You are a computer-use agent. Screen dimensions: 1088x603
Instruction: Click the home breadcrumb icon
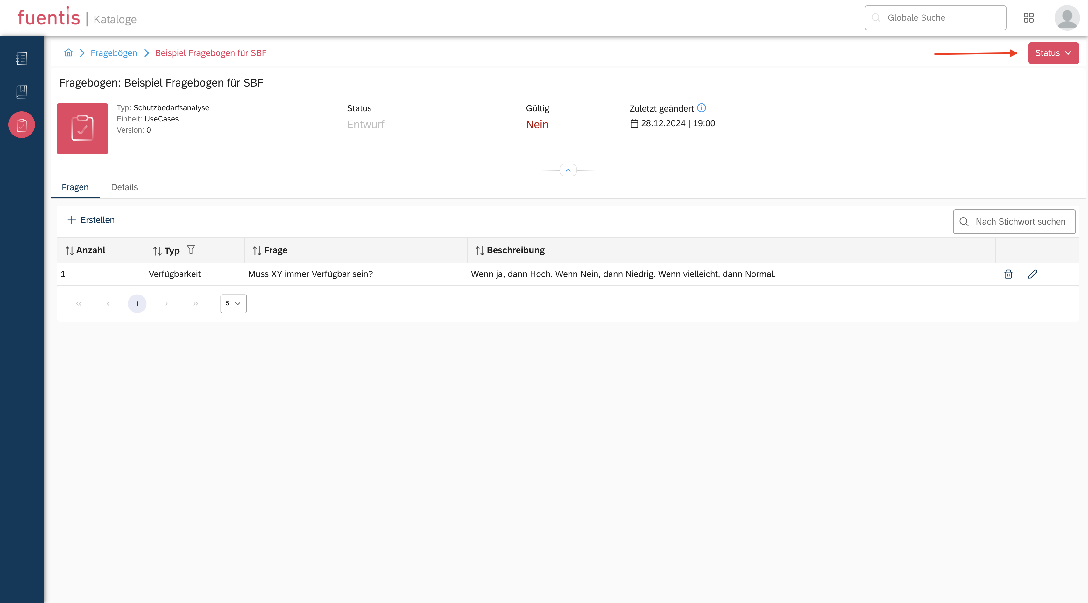(x=68, y=53)
